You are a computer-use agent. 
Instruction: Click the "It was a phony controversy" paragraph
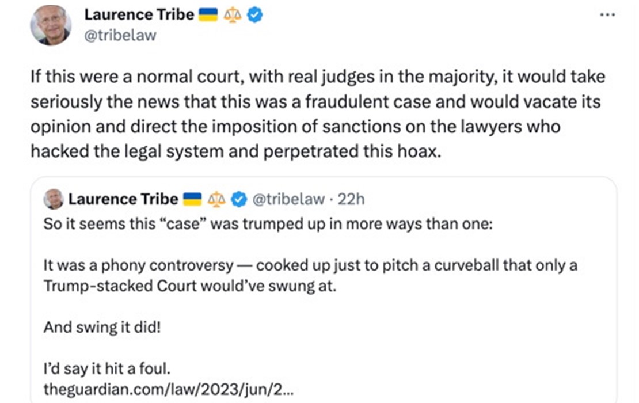310,275
